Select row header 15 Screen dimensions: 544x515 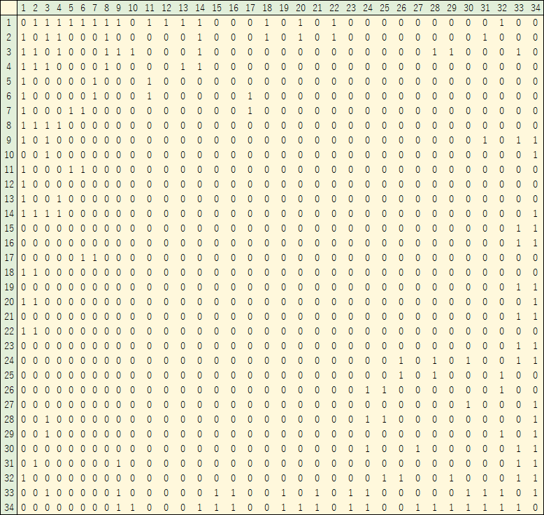tap(8, 229)
